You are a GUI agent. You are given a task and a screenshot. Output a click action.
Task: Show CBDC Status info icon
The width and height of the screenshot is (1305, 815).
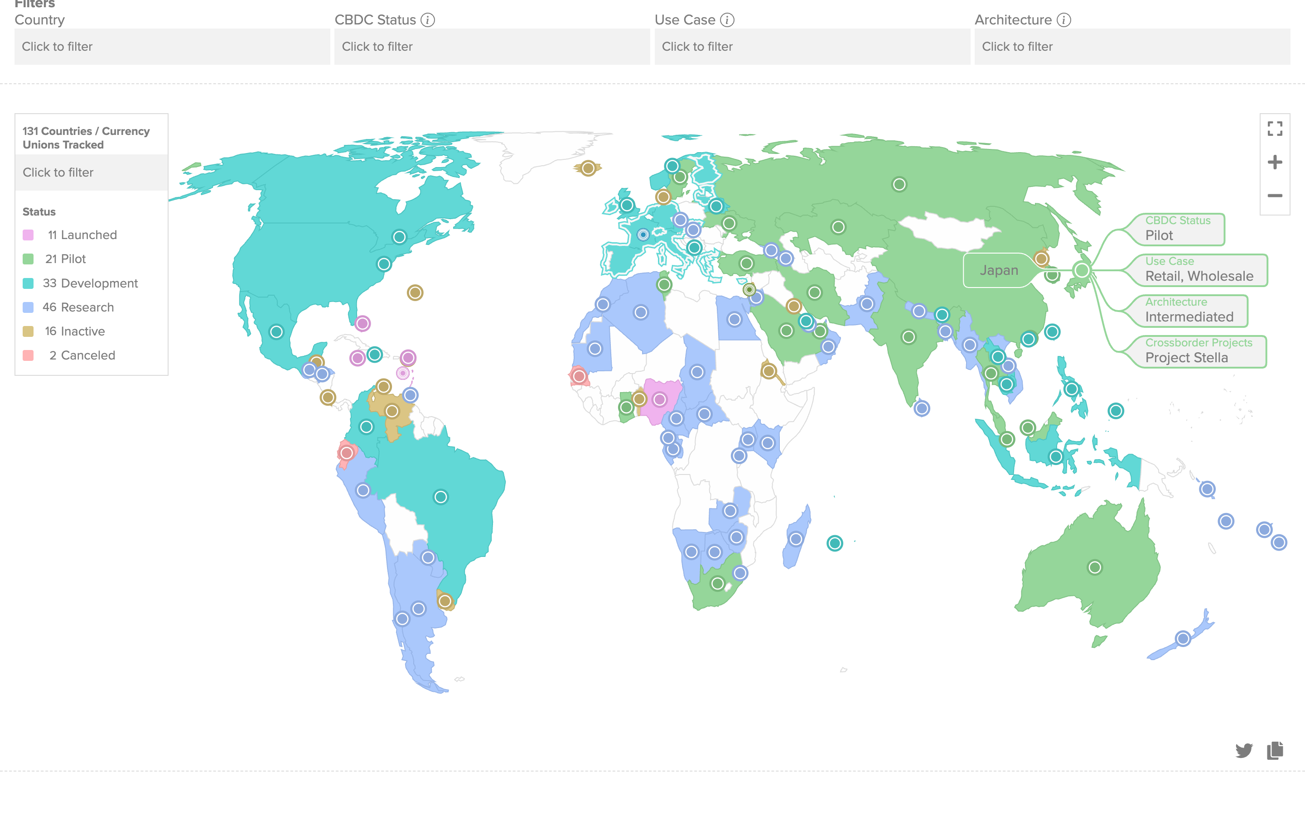428,20
